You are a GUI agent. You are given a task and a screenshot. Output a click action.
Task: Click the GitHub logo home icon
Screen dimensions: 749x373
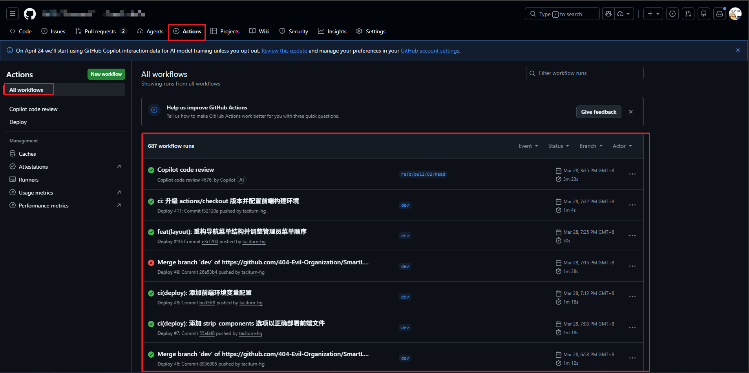point(30,14)
